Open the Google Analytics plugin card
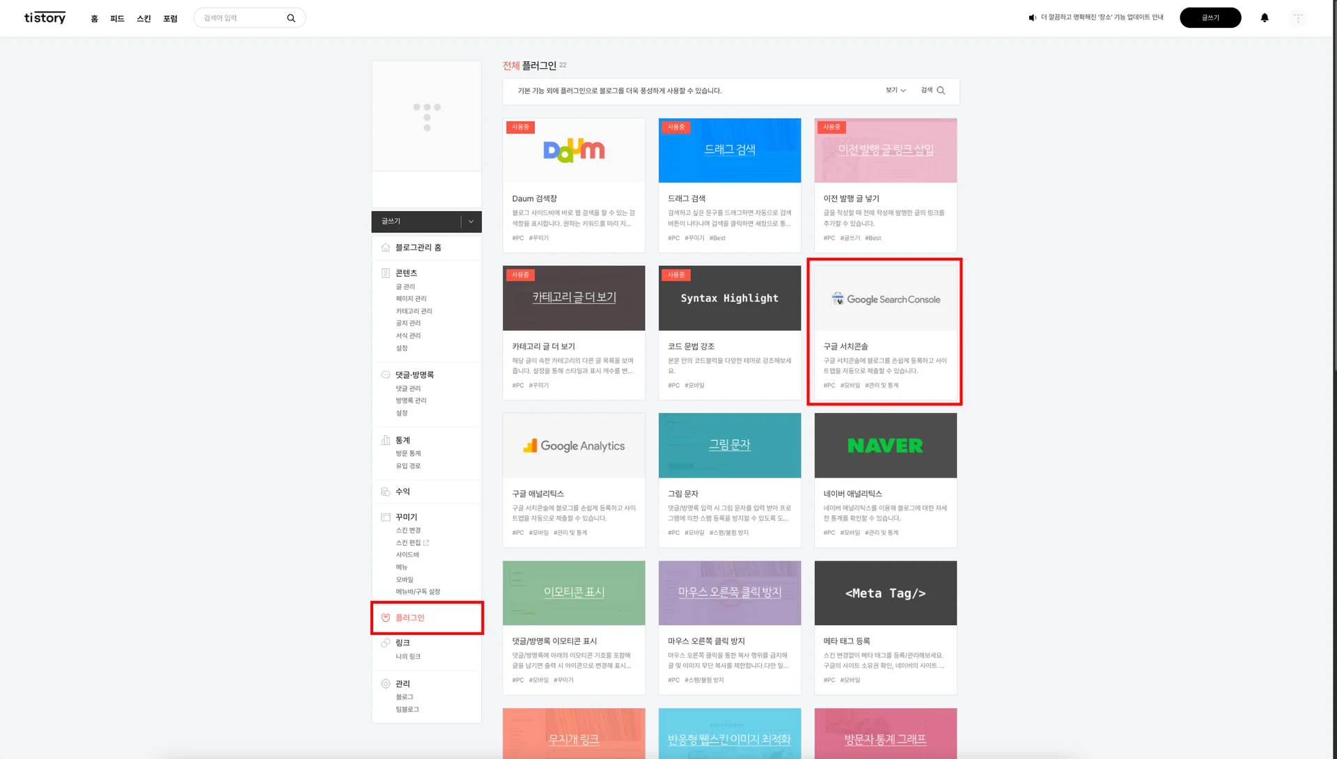1337x759 pixels. [574, 480]
